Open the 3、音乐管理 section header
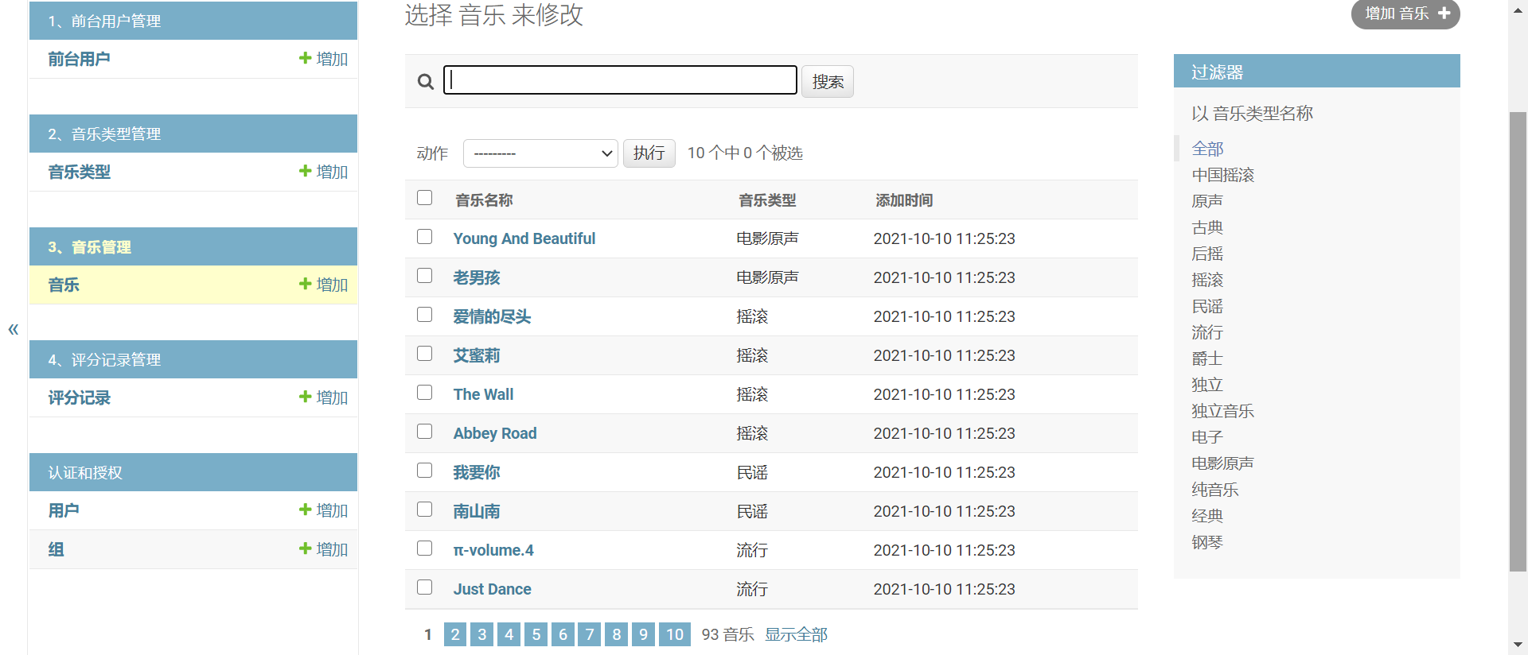The width and height of the screenshot is (1528, 655). (89, 247)
